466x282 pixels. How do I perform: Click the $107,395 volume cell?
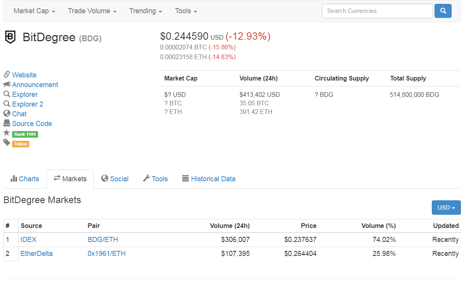tap(236, 254)
